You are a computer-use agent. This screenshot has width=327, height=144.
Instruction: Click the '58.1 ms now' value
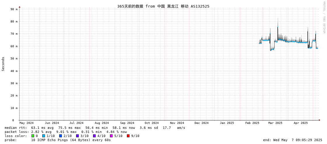pos(124,128)
